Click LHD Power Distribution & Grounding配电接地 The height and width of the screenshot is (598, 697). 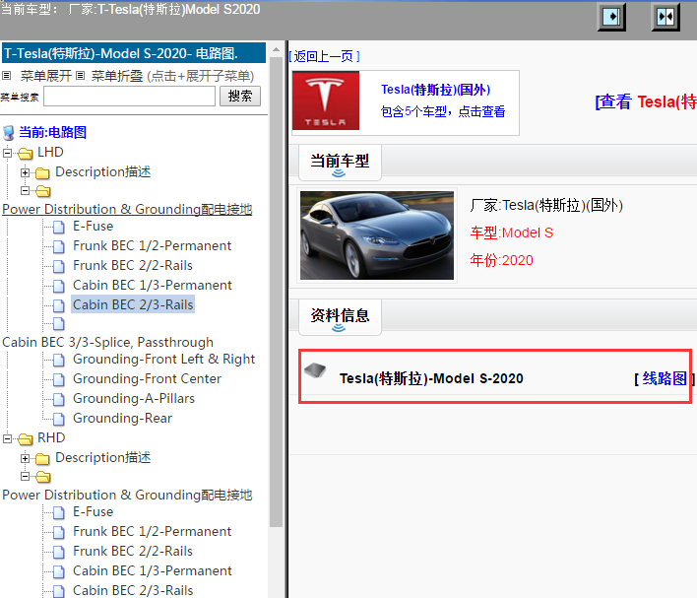click(x=127, y=209)
